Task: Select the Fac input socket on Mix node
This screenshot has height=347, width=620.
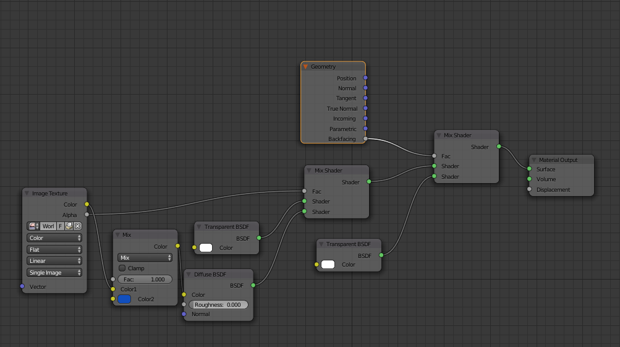Action: 113,280
